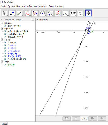Select the Reflect about line tool
This screenshot has width=108, height=125.
pos(65,13)
